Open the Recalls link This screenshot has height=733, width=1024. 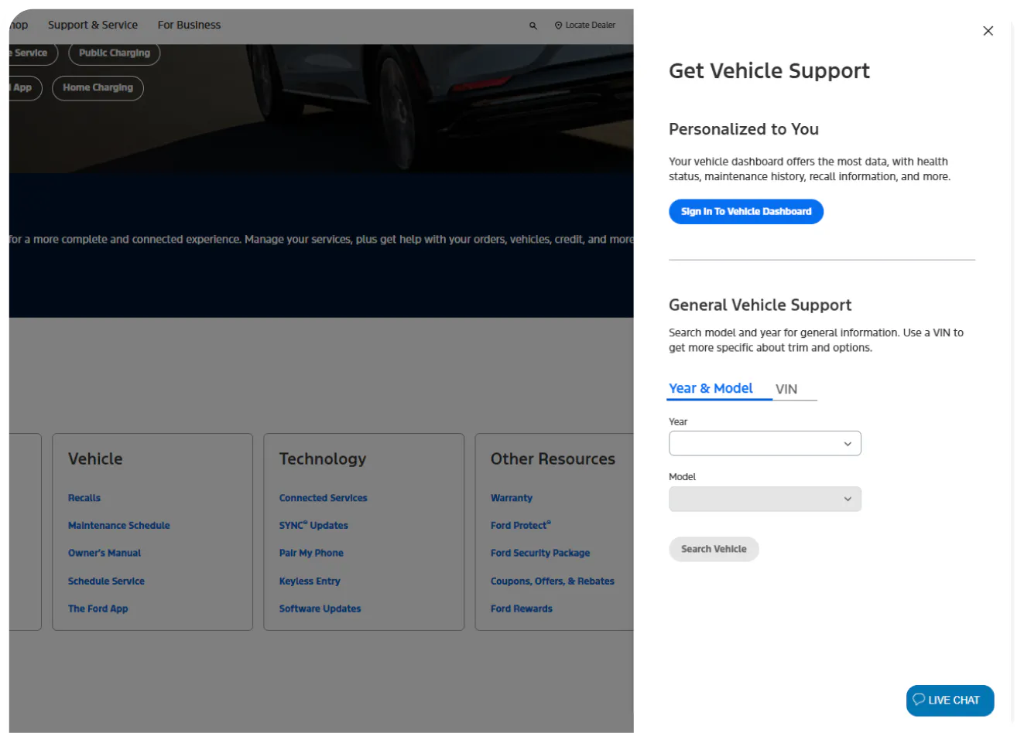[84, 498]
